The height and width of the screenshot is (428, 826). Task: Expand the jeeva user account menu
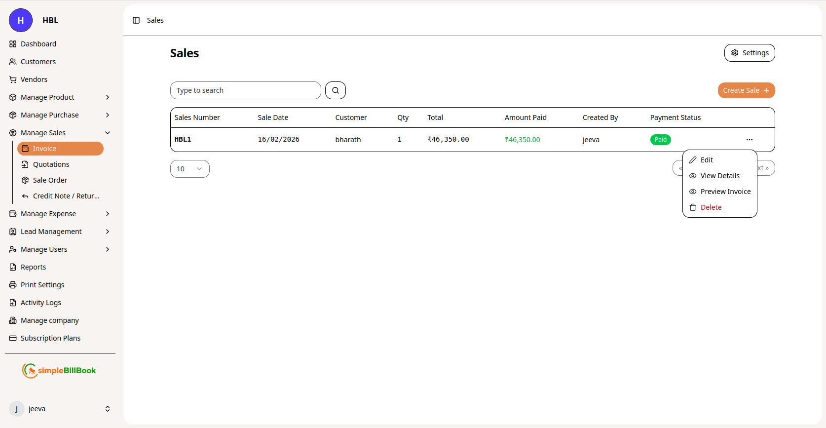tap(107, 409)
